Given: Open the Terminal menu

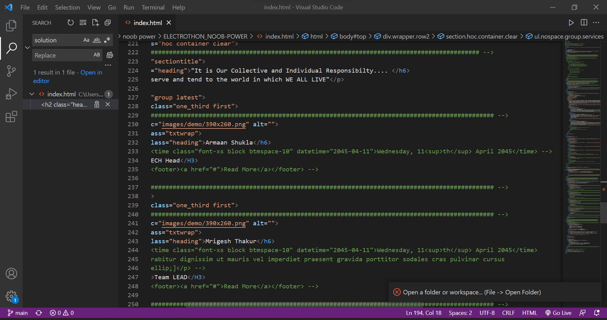Looking at the screenshot, I should (153, 7).
